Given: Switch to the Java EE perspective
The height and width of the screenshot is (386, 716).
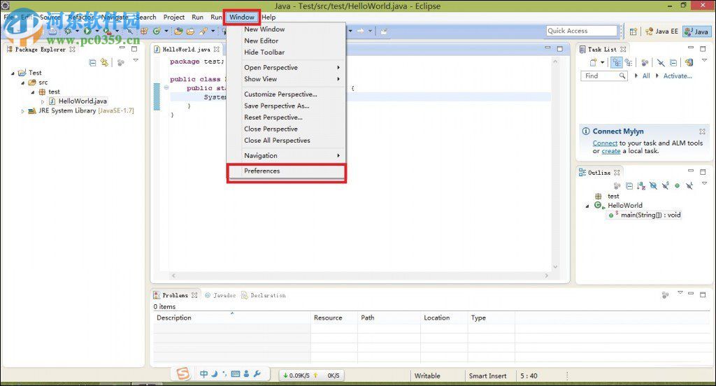Looking at the screenshot, I should [x=661, y=31].
